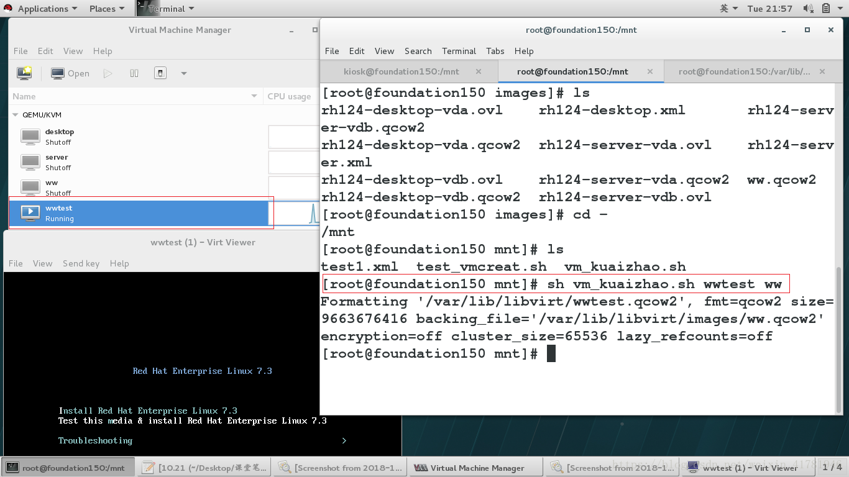Open Send key menu in Virt Viewer
The image size is (849, 477).
[81, 263]
